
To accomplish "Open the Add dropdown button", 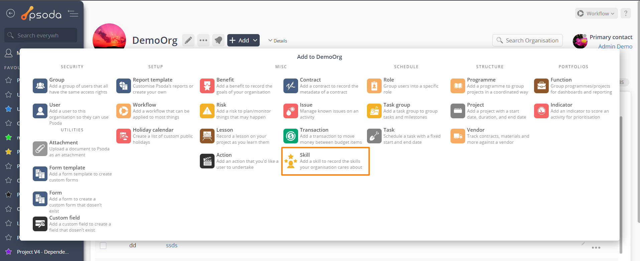I will click(x=243, y=40).
